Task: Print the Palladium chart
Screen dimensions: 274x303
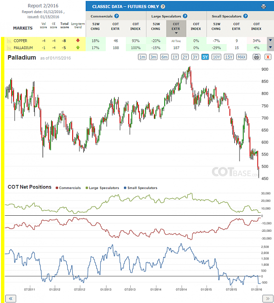Action: pyautogui.click(x=257, y=57)
